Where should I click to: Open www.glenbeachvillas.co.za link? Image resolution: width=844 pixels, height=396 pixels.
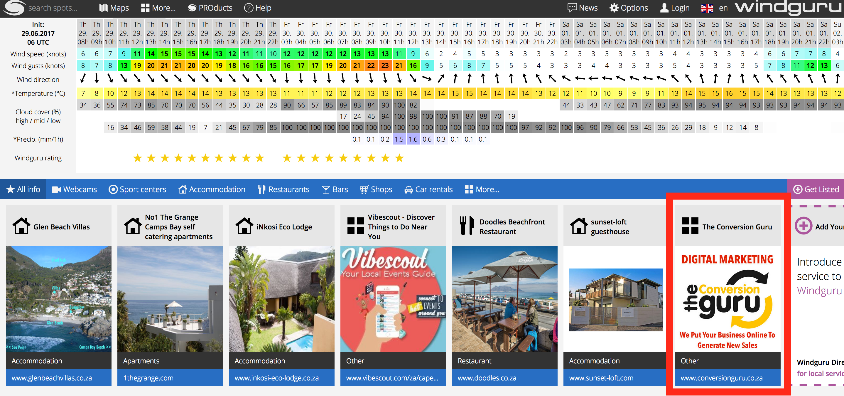52,377
